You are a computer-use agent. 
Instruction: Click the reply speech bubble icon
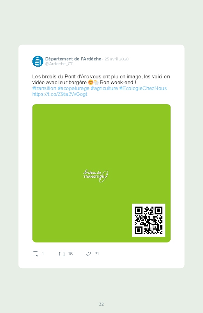tap(36, 254)
